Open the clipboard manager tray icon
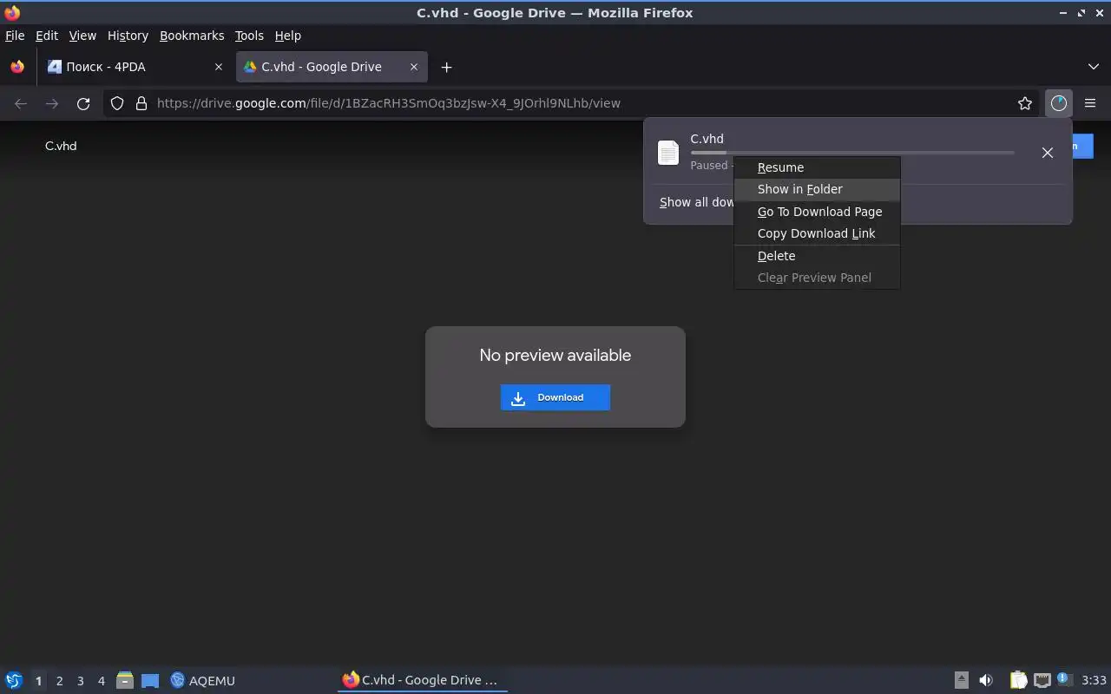The height and width of the screenshot is (694, 1111). pyautogui.click(x=1018, y=680)
